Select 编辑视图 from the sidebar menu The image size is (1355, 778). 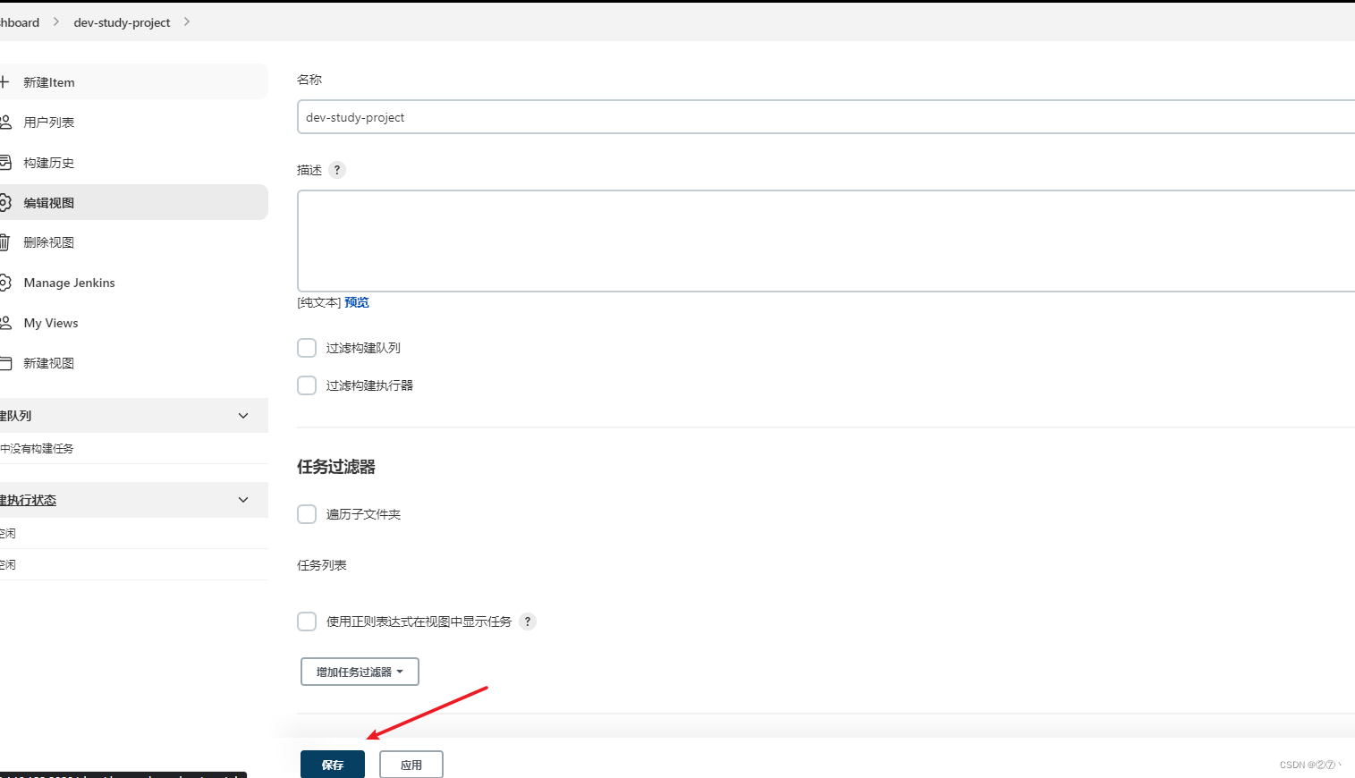(x=49, y=202)
